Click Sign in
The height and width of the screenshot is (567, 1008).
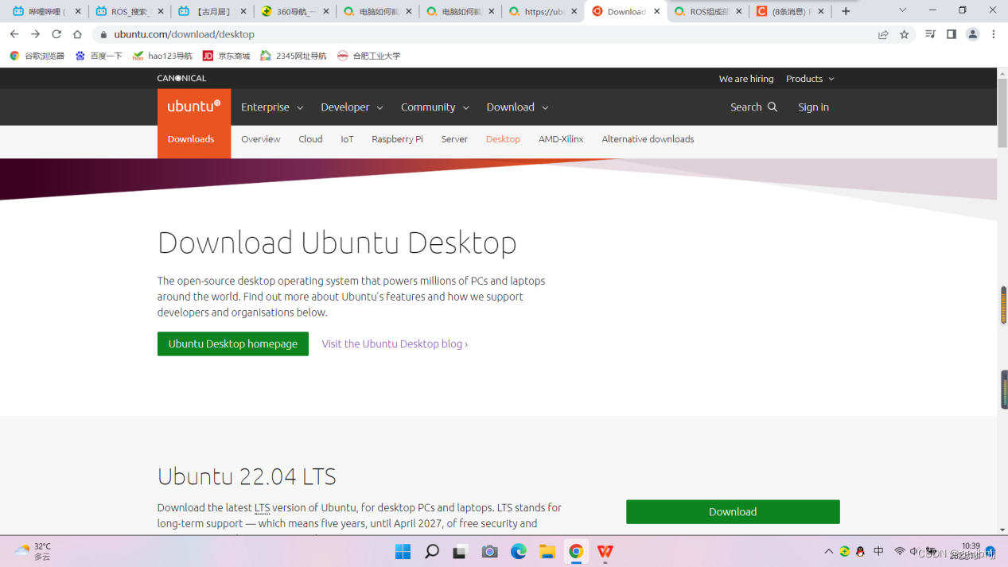click(x=813, y=107)
